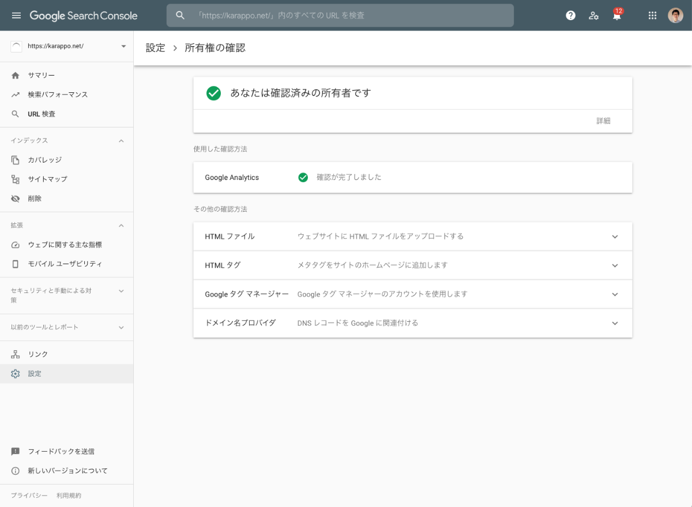Click the trend icon next to 検索パフォーマンス
Screen dimensions: 692x507
coord(16,95)
